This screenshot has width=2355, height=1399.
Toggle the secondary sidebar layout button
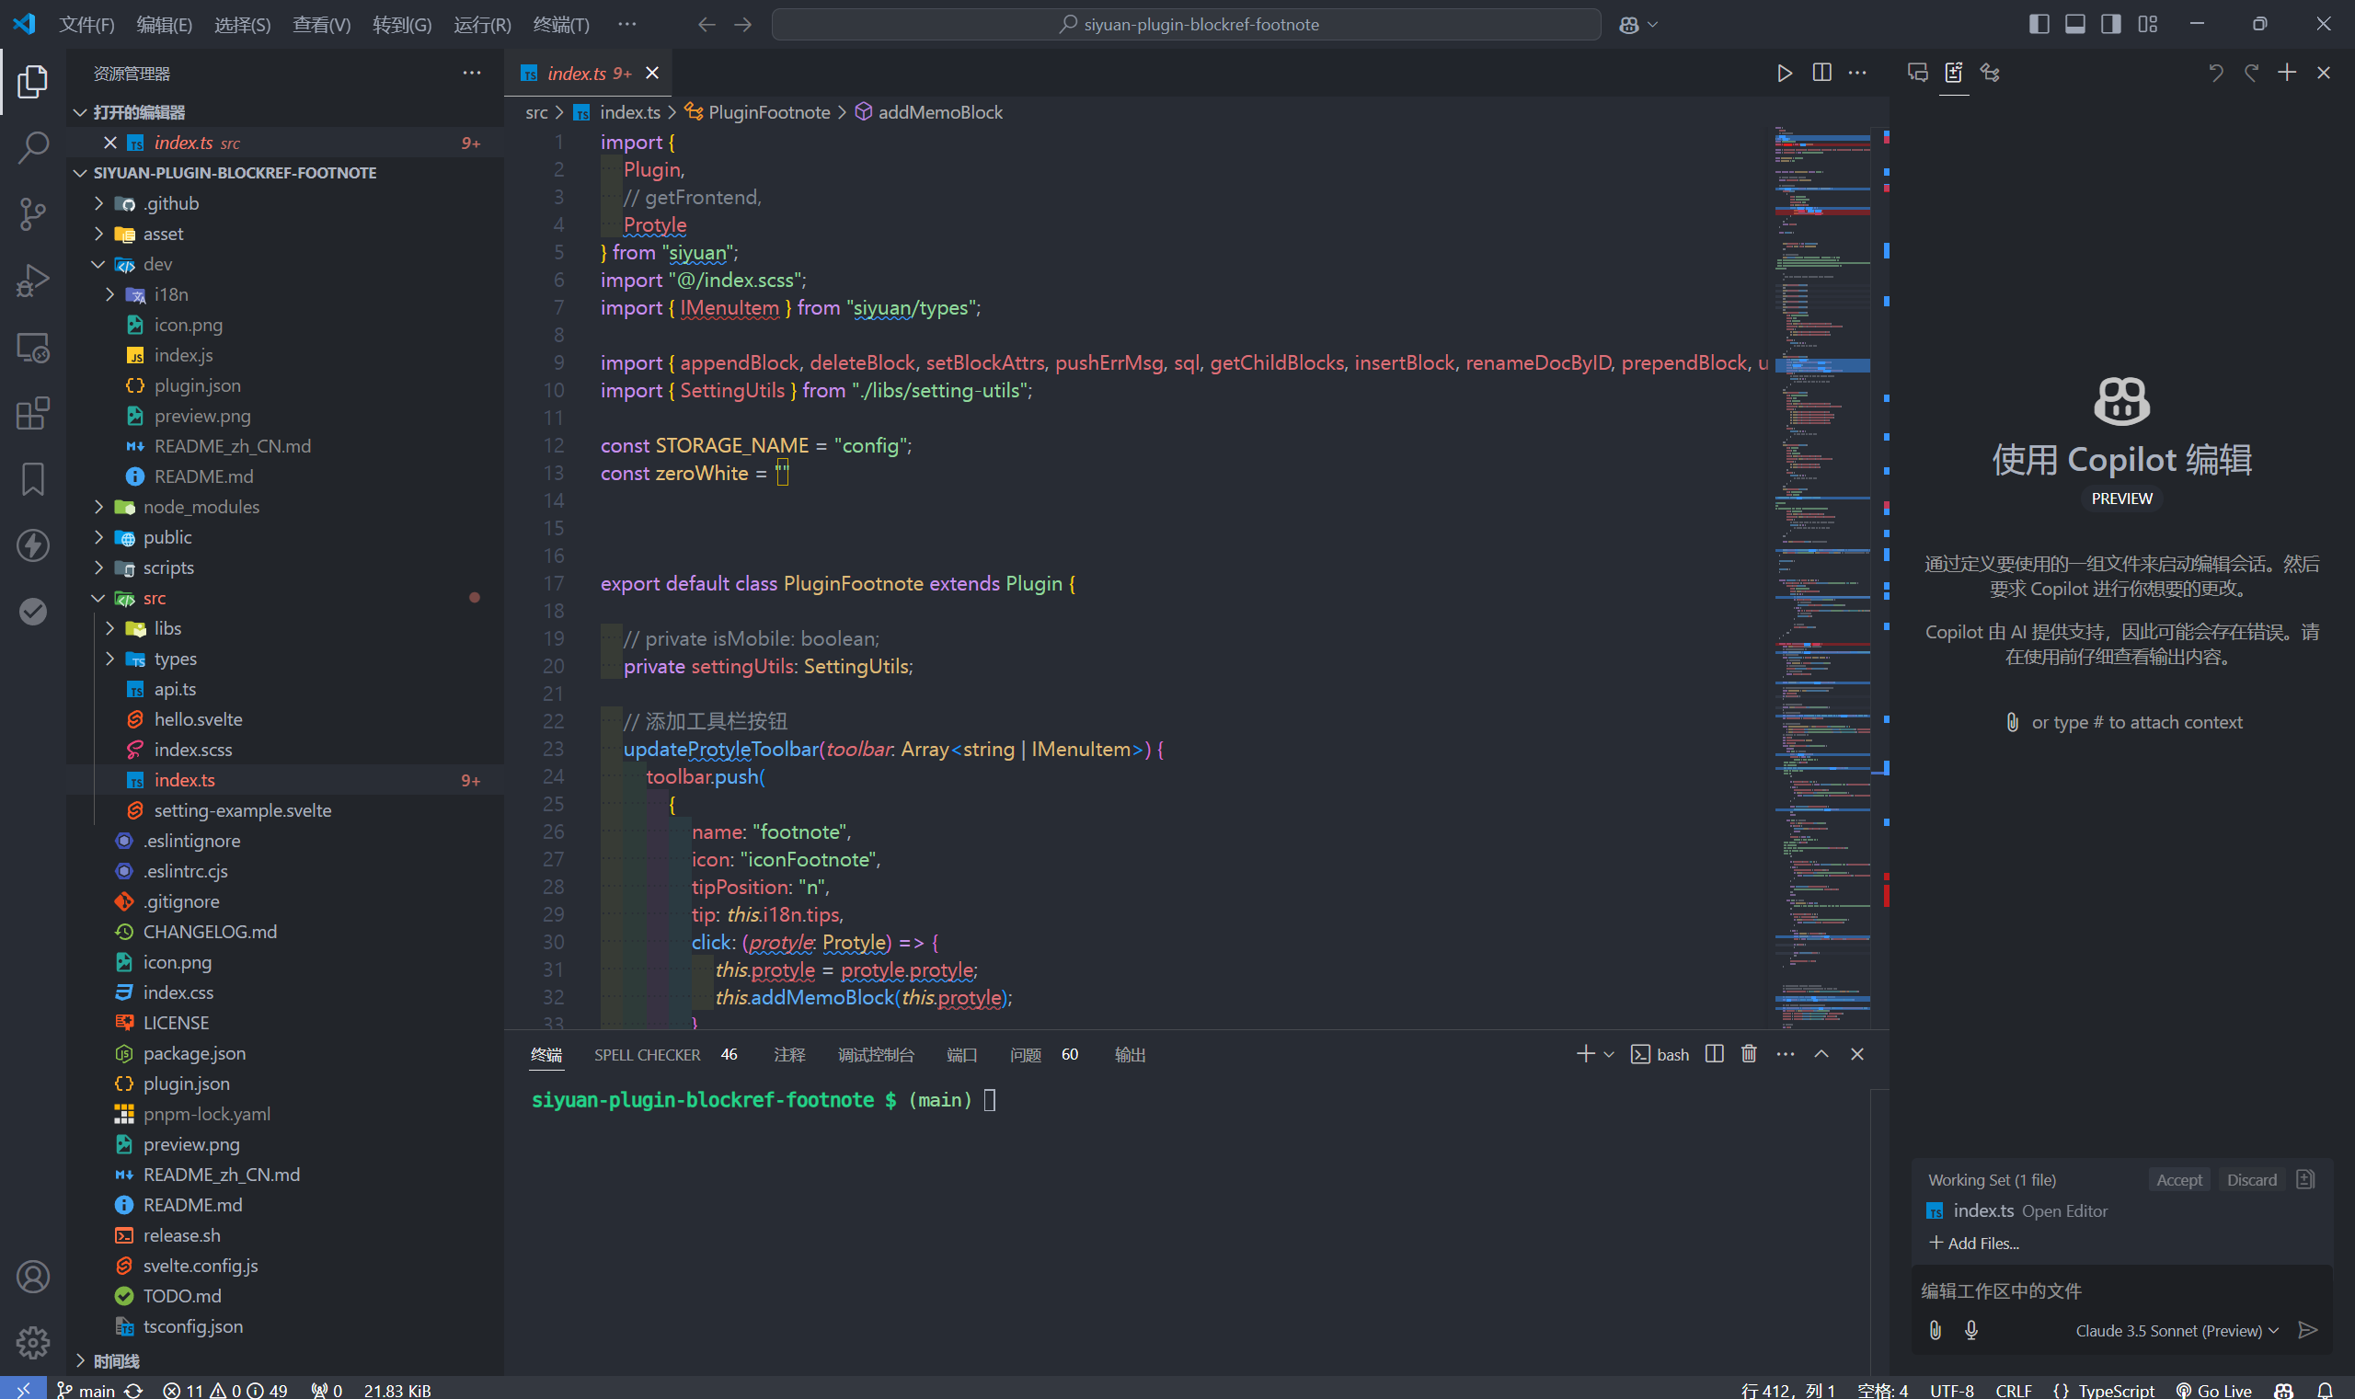[2111, 25]
